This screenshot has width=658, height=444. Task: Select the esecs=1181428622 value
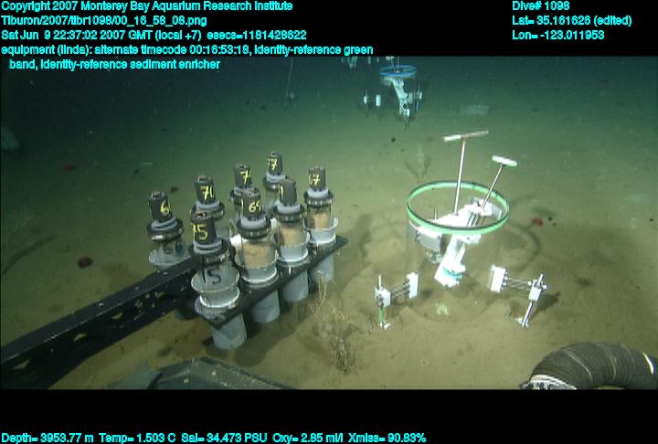[257, 35]
